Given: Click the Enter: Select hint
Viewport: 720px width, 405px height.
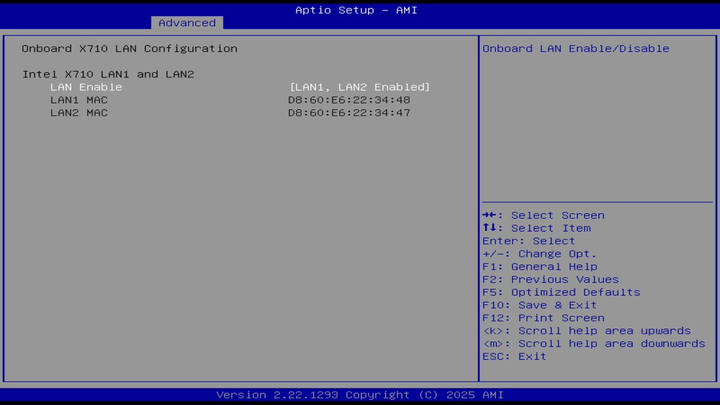Looking at the screenshot, I should pos(528,241).
